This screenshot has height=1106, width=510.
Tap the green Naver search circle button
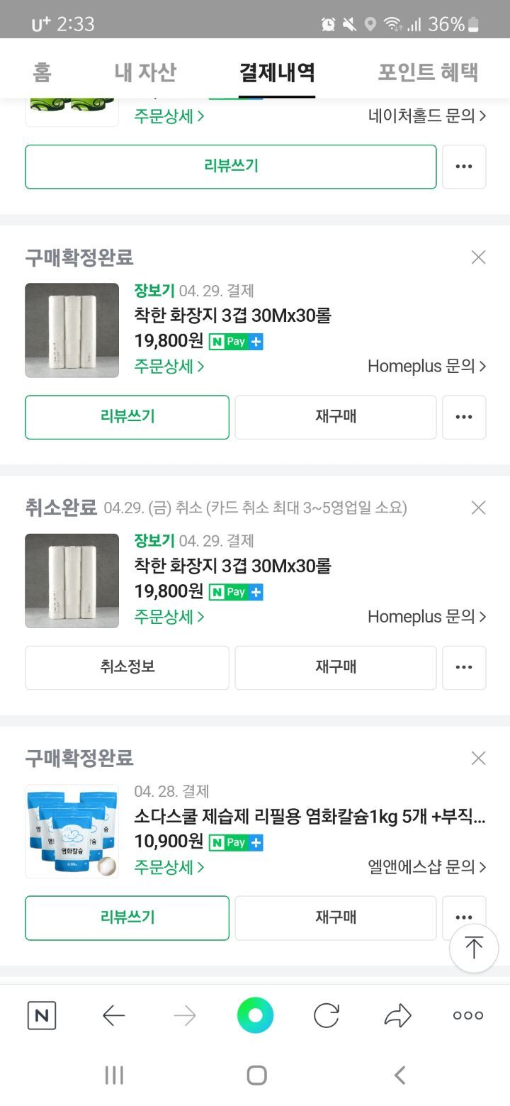255,1016
